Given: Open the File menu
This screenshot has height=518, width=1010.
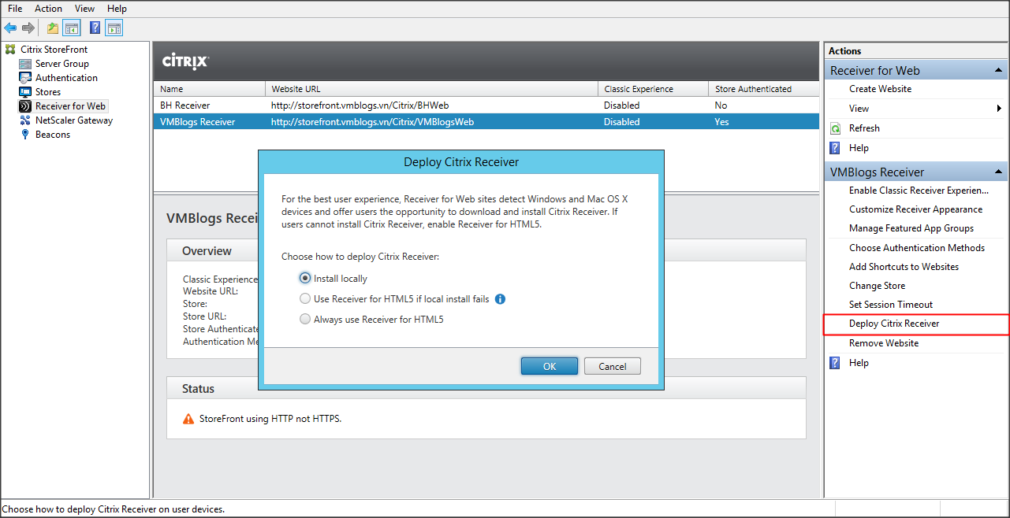Looking at the screenshot, I should click(15, 9).
